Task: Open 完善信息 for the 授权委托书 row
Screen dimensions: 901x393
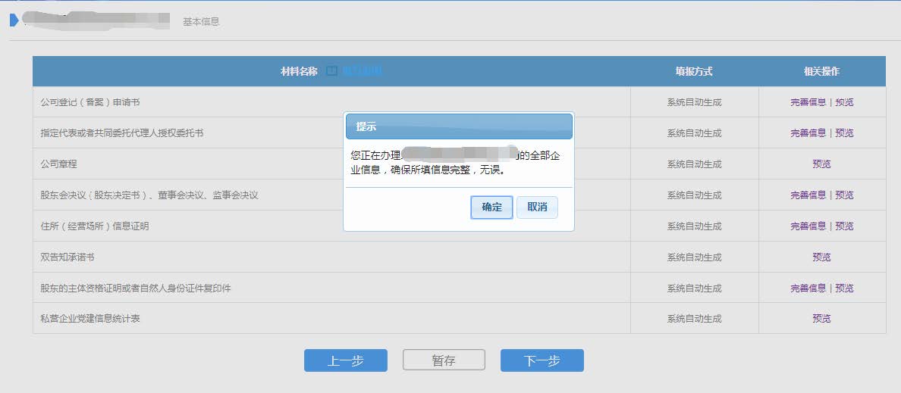Action: click(x=808, y=133)
